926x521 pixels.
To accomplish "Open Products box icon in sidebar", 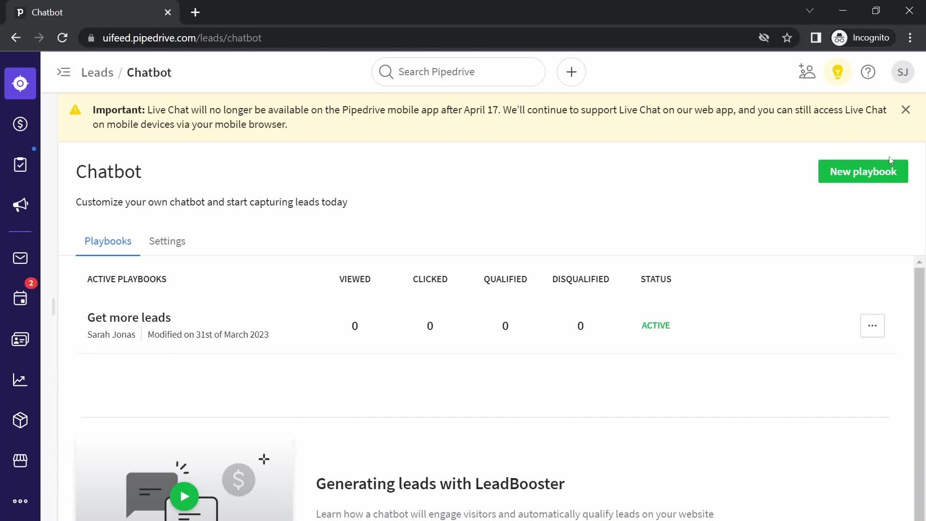I will [x=20, y=420].
